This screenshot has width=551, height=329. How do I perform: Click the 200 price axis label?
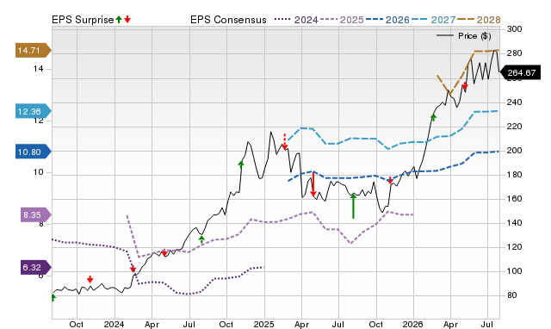pos(514,151)
